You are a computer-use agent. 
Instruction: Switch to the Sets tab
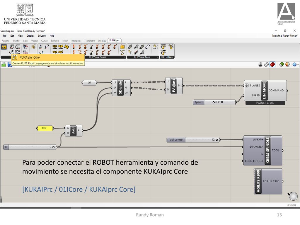point(25,41)
